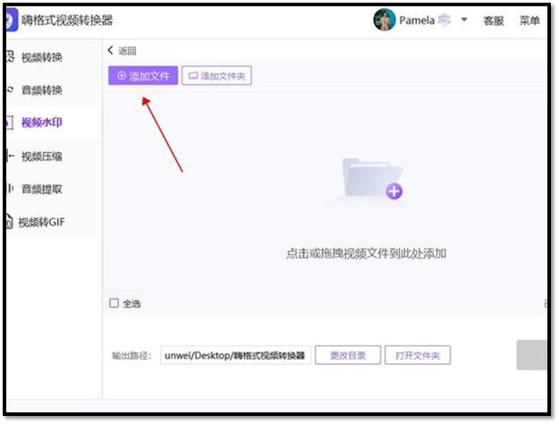Viewport: 559px width, 424px height.
Task: Click the 嗨格式视频转换器 app title
Action: pyautogui.click(x=67, y=21)
